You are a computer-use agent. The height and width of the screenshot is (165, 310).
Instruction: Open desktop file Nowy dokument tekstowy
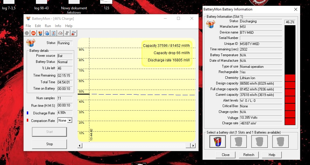coord(74,7)
